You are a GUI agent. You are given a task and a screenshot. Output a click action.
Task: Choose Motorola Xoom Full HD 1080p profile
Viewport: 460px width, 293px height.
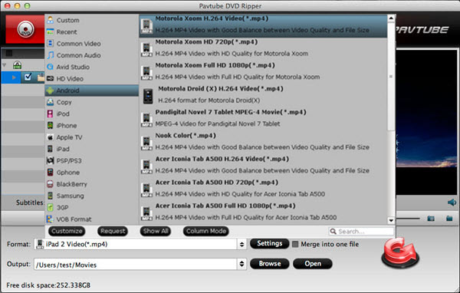coord(263,73)
